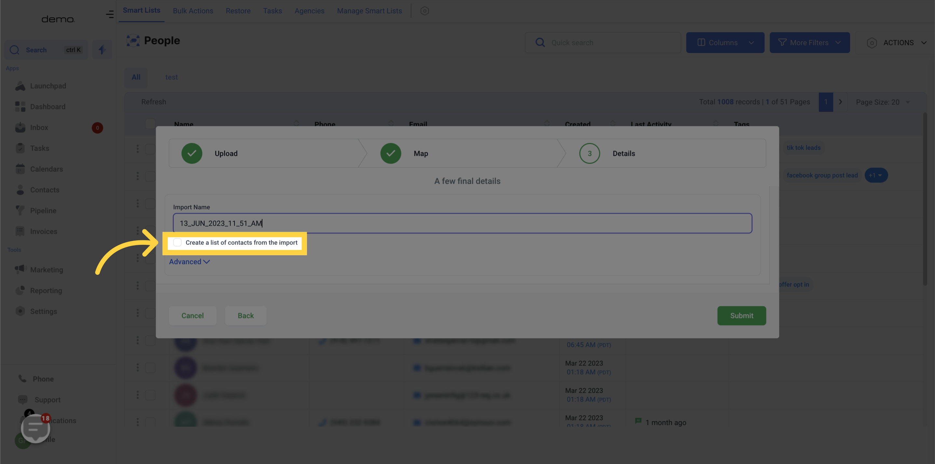Click into the Import Name field
This screenshot has width=935, height=464.
tap(462, 223)
